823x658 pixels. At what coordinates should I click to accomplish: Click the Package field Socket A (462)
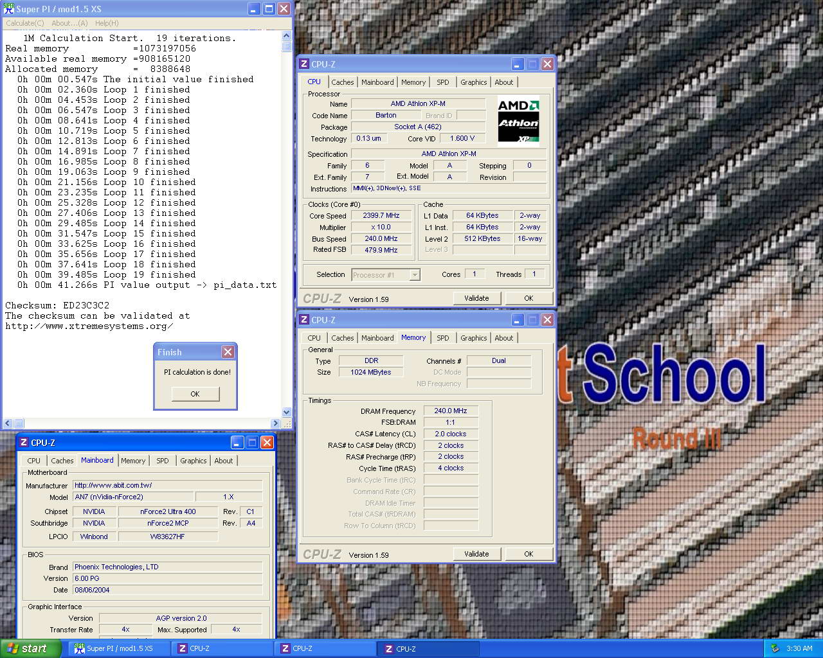418,127
